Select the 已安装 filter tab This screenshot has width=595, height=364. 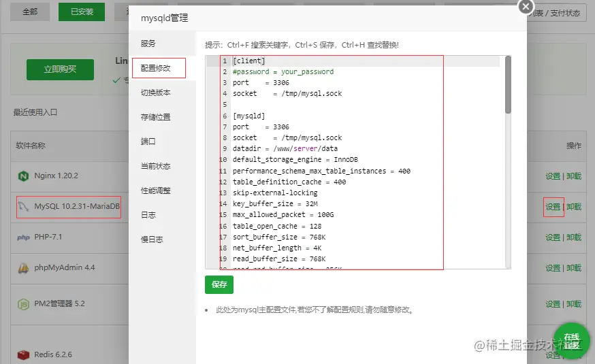point(82,12)
